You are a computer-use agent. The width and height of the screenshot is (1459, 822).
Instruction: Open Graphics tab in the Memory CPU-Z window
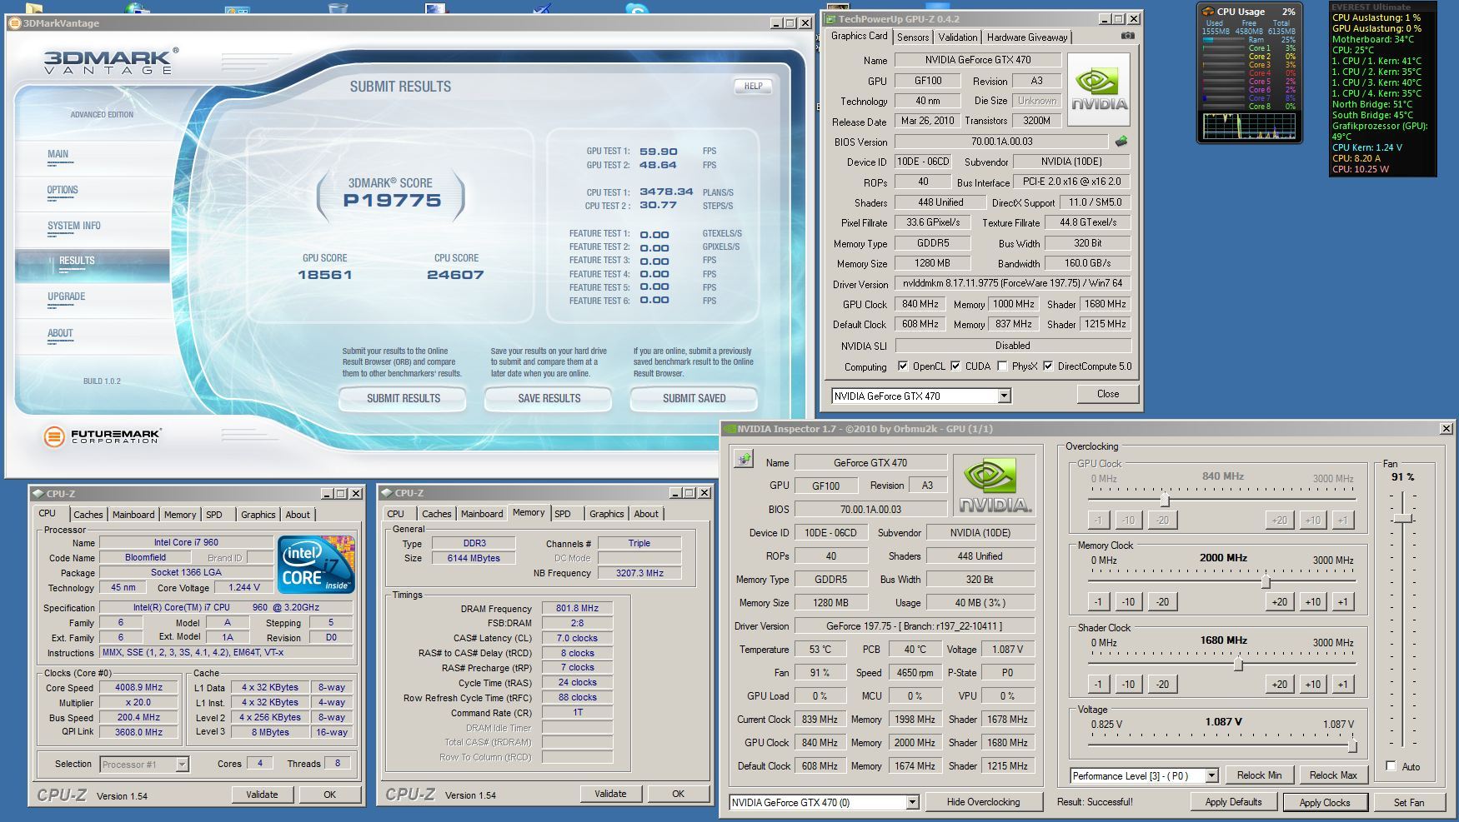point(606,514)
